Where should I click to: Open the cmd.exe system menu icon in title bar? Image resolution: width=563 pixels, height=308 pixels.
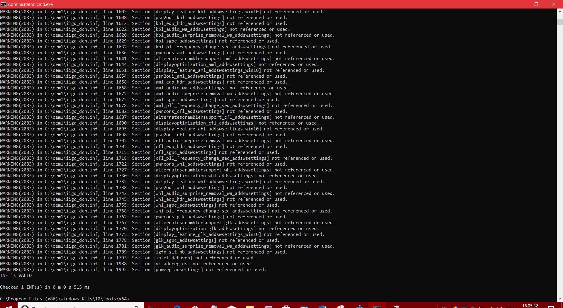pyautogui.click(x=4, y=4)
